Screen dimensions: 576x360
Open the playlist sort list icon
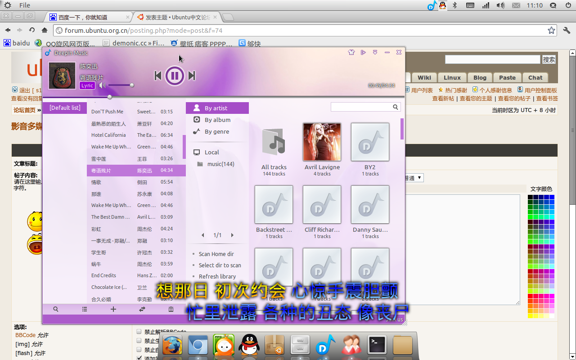[85, 309]
